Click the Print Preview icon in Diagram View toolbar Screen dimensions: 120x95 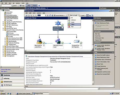tap(29, 15)
